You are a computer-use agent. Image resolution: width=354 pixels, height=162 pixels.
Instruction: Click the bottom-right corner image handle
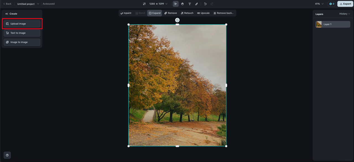pos(226,146)
